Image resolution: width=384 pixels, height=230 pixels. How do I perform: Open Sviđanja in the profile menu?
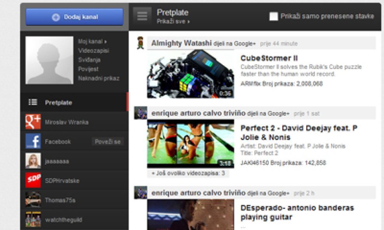tap(89, 60)
